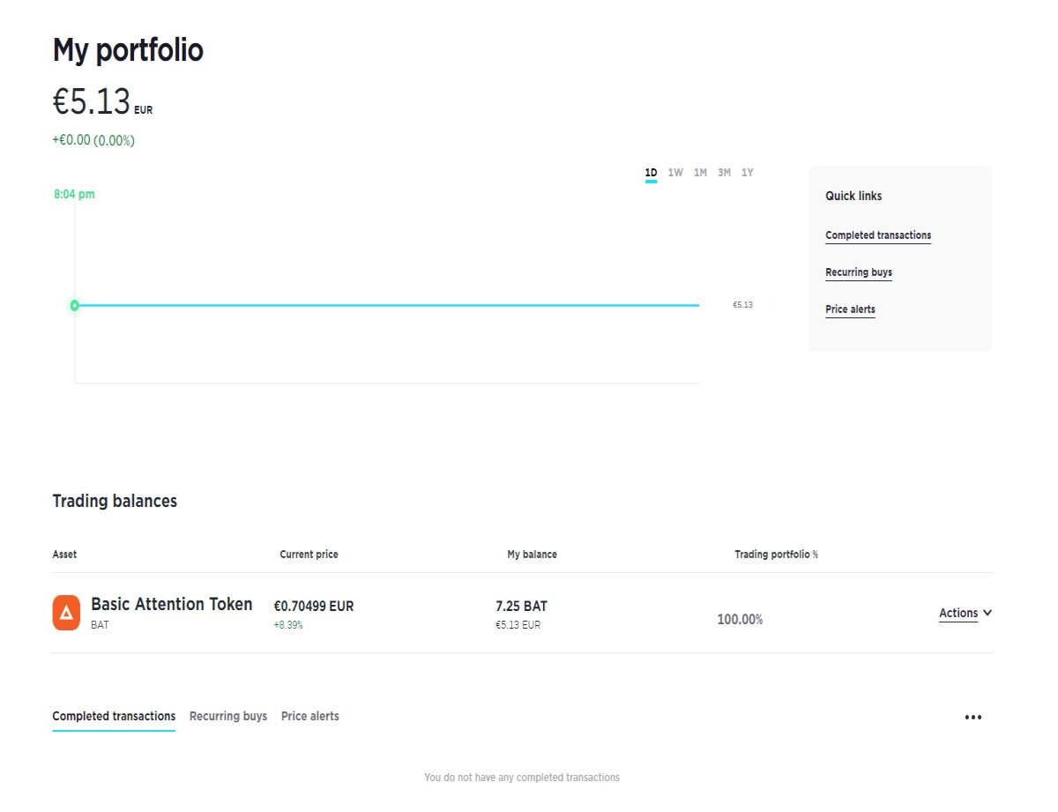Click the green chart start point marker
1058x812 pixels.
pyautogui.click(x=74, y=305)
